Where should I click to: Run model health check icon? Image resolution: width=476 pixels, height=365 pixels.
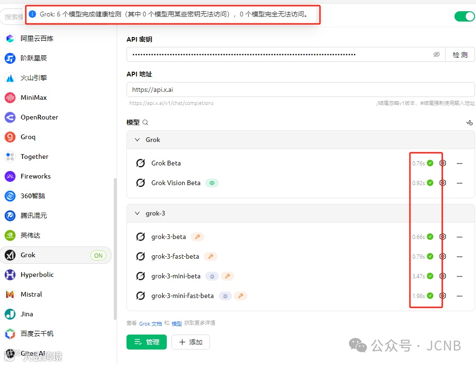click(469, 123)
